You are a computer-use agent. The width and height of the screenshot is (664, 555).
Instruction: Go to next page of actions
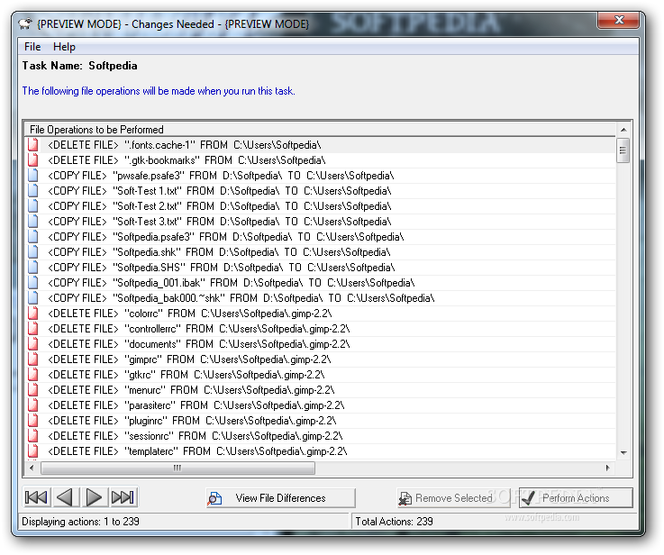[94, 497]
